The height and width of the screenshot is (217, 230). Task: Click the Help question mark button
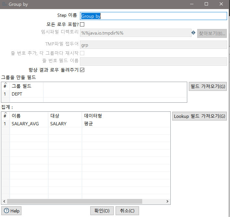(11, 211)
